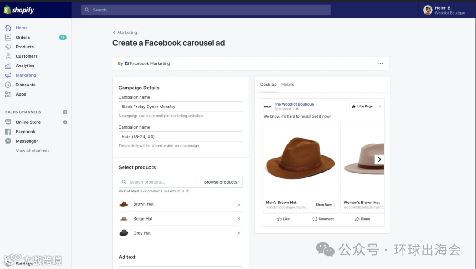Add a sales channel with plus icon
This screenshot has width=476, height=269.
(65, 112)
